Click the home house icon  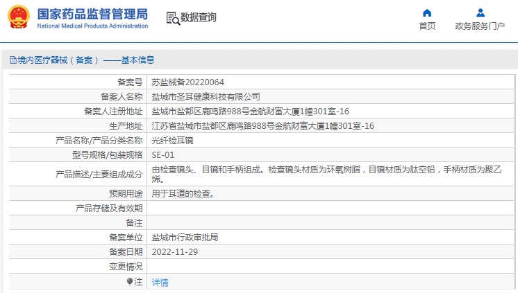point(427,13)
